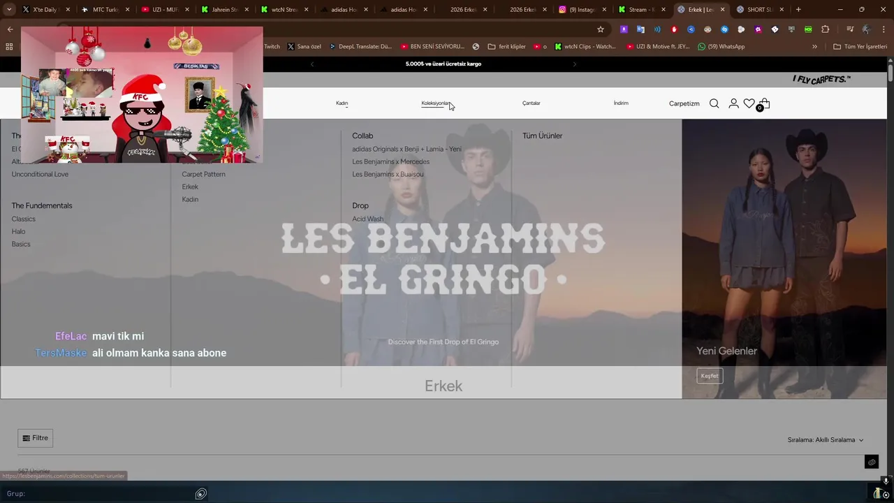Open a new tab with plus button
This screenshot has width=894, height=503.
coord(798,10)
